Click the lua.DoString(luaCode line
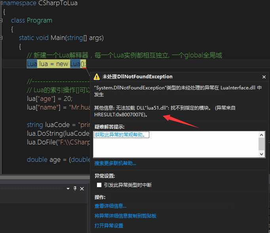The width and height of the screenshot is (270, 233). [x=58, y=133]
